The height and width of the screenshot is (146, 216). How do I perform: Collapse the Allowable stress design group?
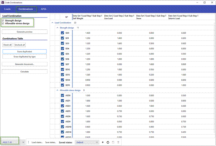tap(58, 90)
